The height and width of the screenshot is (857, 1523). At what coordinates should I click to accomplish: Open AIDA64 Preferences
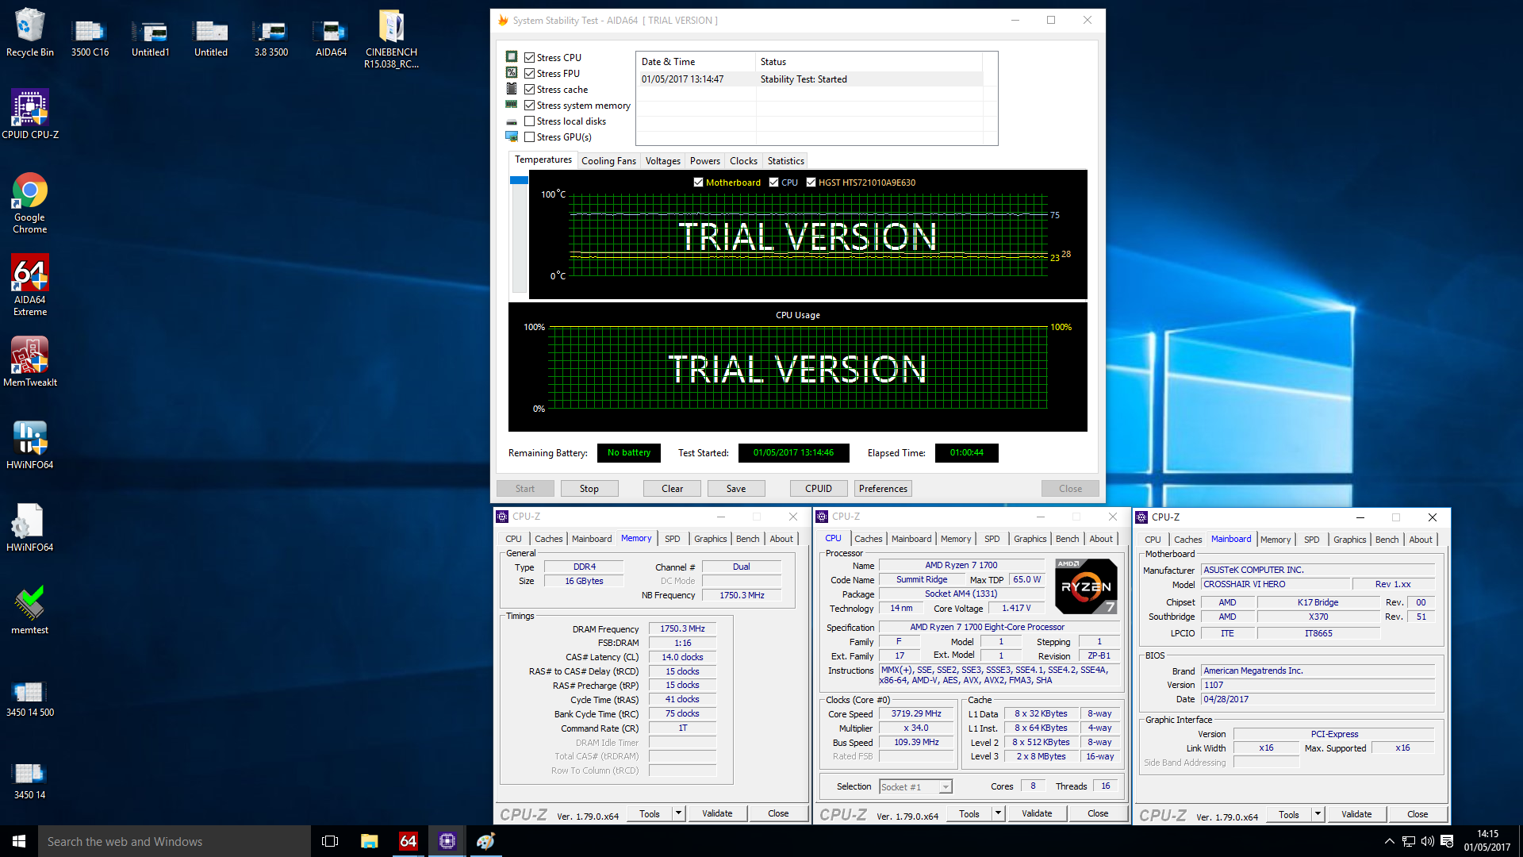(883, 489)
